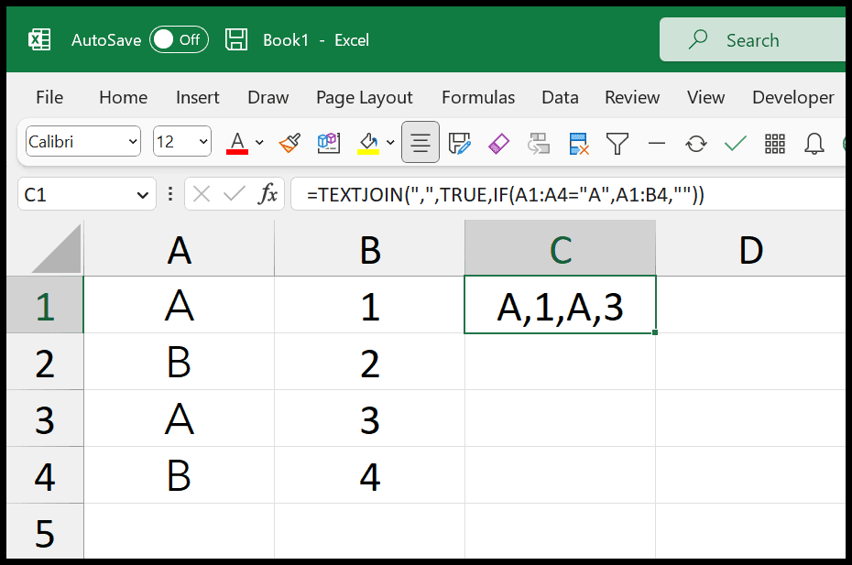The image size is (852, 565).
Task: Open the File tab
Action: point(49,97)
